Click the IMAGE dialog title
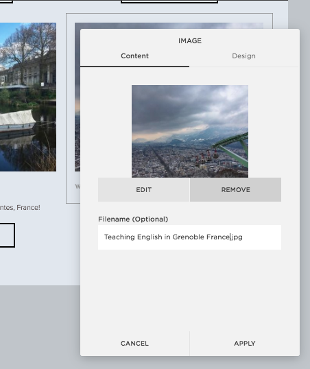Viewport: 310px width, 369px height. pos(190,41)
